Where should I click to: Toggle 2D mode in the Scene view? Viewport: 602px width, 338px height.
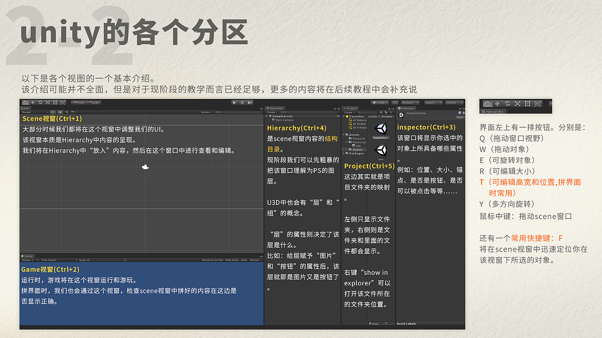53,112
